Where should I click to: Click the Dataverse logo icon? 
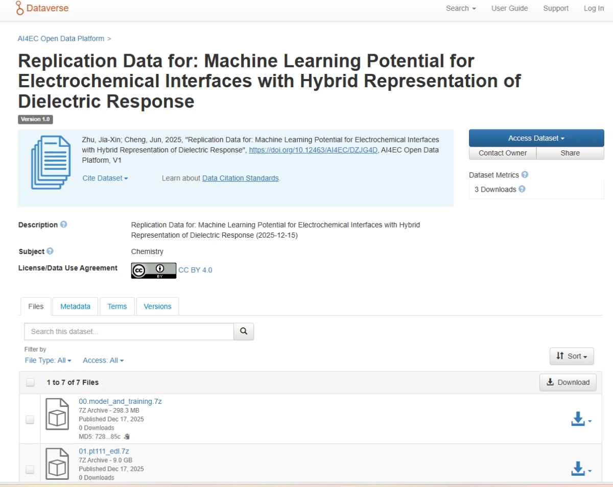(19, 8)
